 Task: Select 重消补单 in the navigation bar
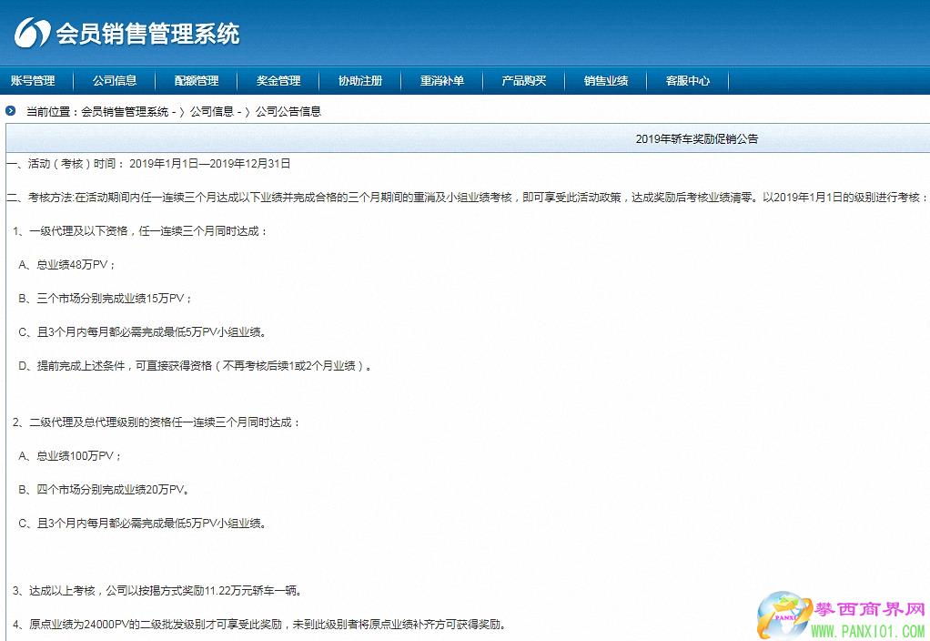click(442, 81)
